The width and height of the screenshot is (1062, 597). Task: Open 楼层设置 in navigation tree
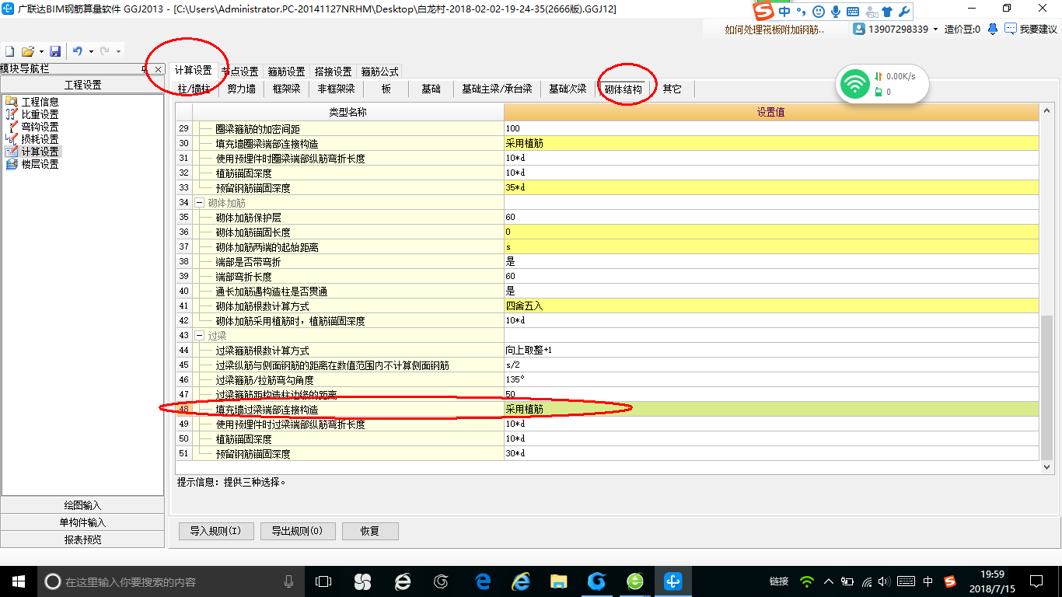pos(32,164)
